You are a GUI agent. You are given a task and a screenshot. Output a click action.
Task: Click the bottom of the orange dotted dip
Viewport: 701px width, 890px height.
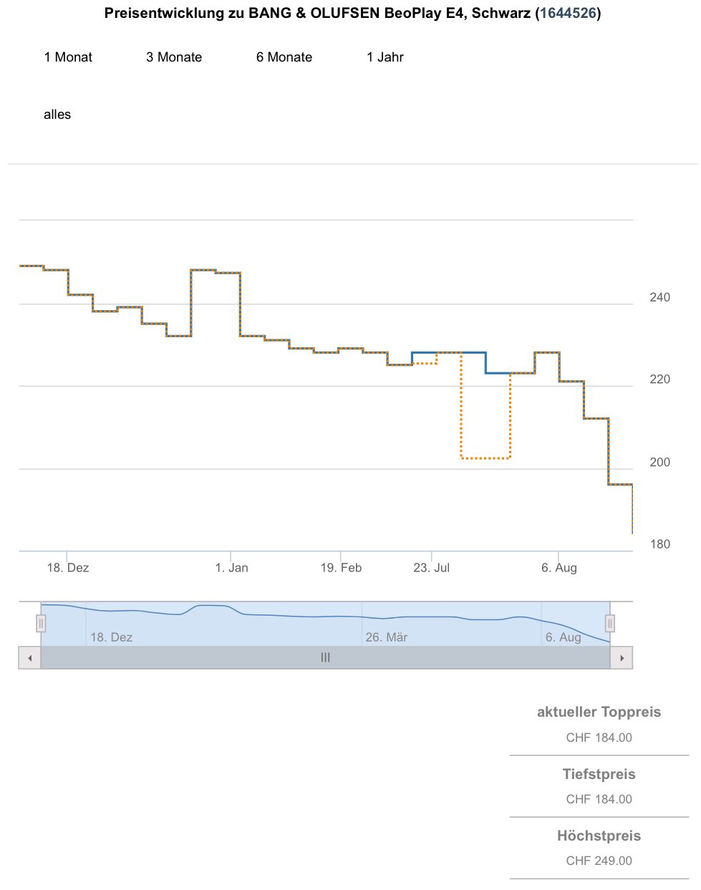485,458
